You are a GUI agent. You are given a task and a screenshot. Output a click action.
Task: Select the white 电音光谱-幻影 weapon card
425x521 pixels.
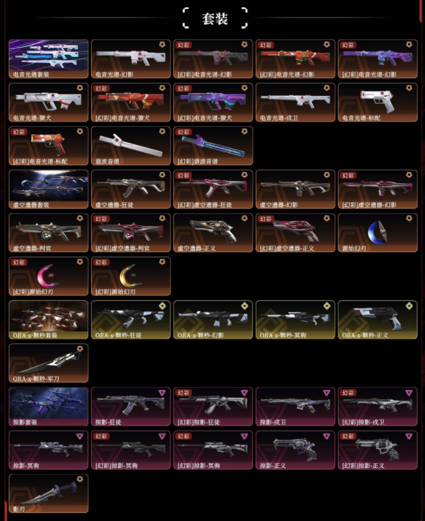(x=130, y=59)
